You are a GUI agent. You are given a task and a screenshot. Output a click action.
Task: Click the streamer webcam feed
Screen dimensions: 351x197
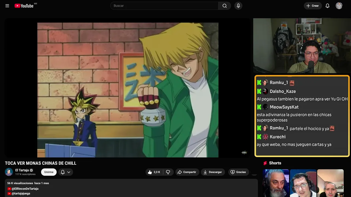click(302, 46)
